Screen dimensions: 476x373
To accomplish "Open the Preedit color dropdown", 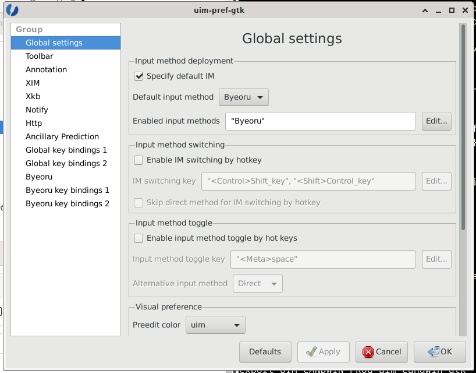I will coord(215,325).
